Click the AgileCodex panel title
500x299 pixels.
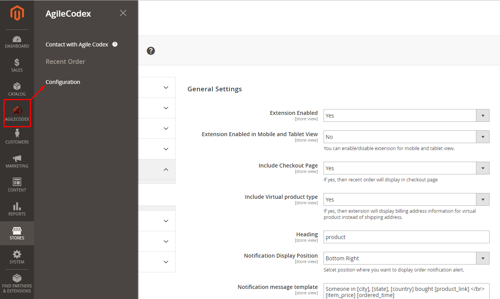coord(68,14)
